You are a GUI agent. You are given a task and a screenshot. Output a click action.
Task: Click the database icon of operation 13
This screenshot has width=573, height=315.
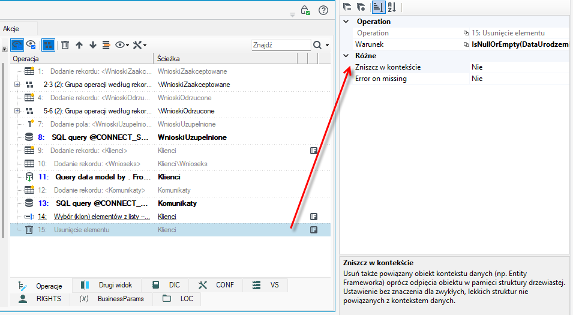29,203
